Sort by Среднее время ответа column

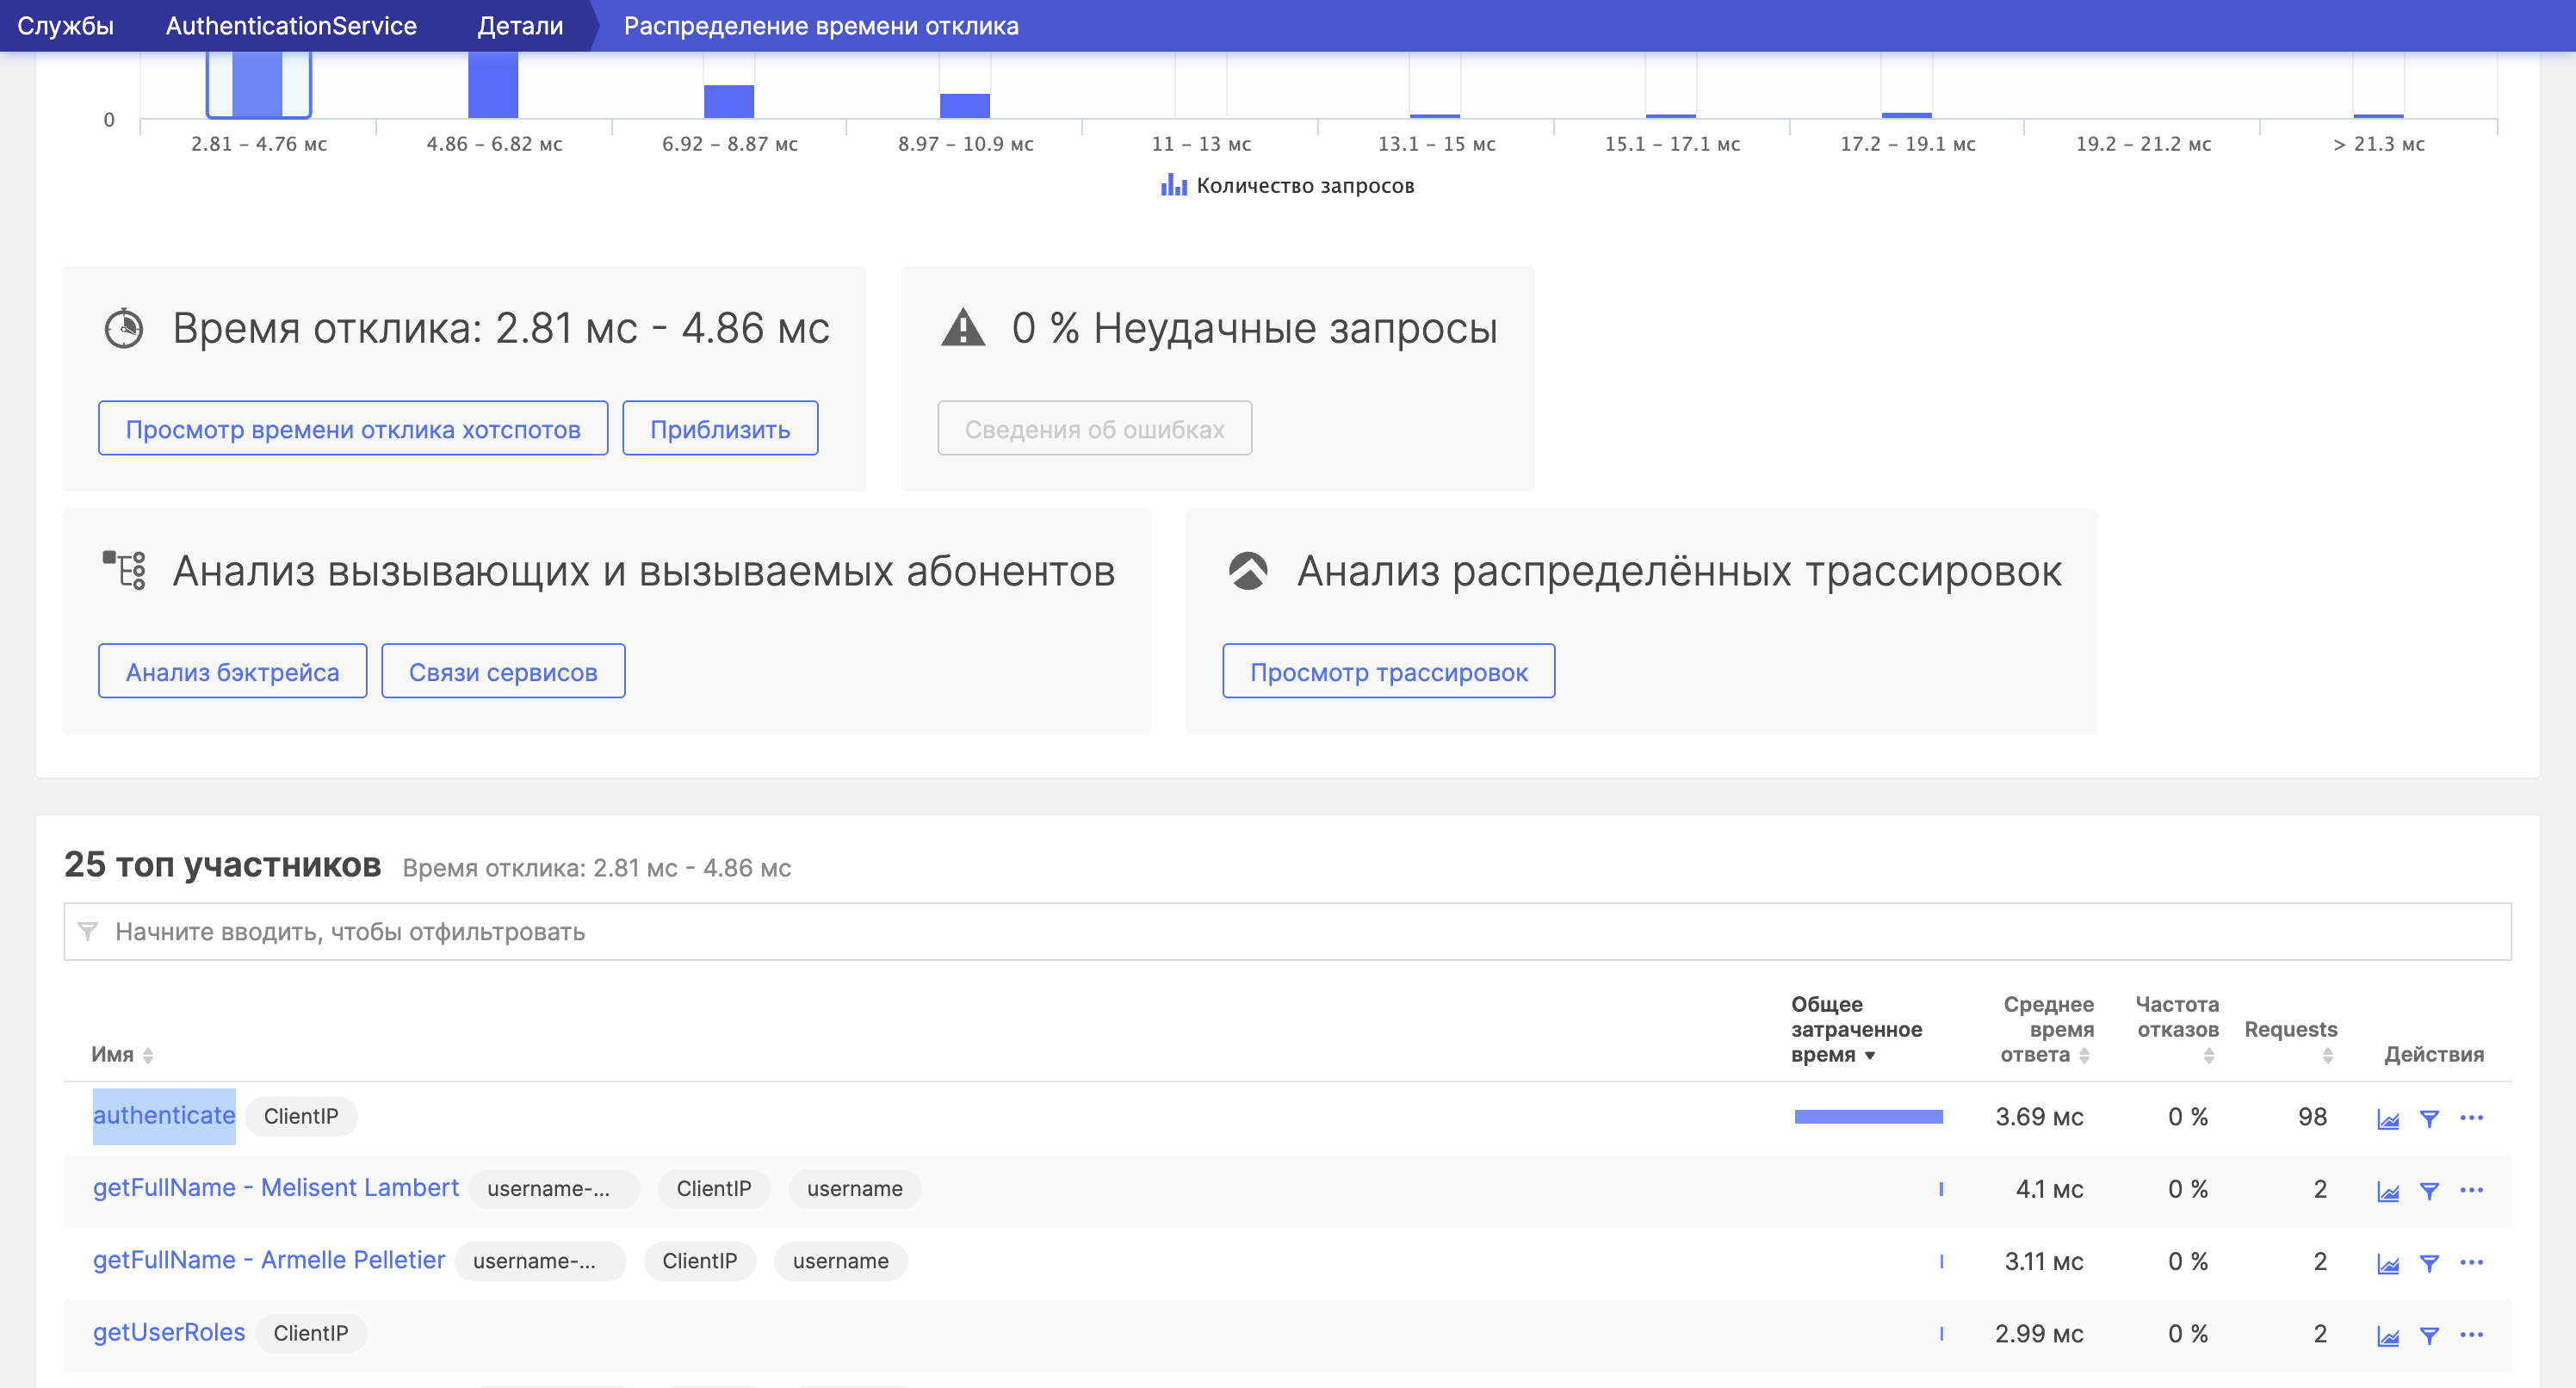coord(2046,1030)
